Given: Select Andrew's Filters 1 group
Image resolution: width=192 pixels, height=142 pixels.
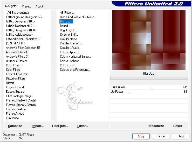Looking at the screenshot, I should click(17, 52).
